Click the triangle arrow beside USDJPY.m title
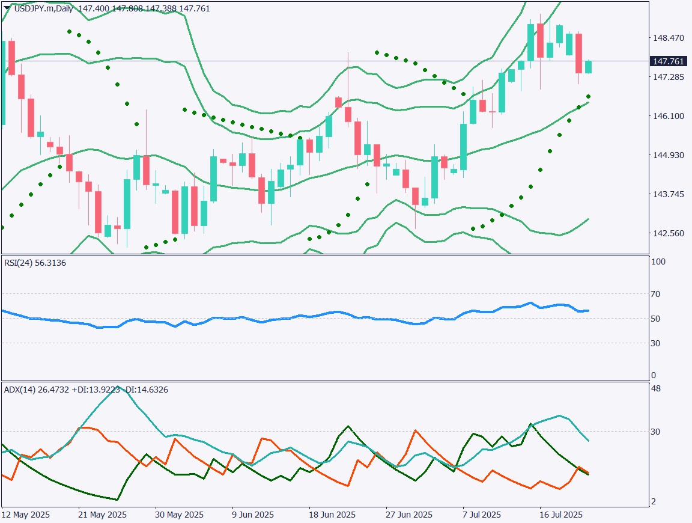This screenshot has width=692, height=523. pos(7,9)
